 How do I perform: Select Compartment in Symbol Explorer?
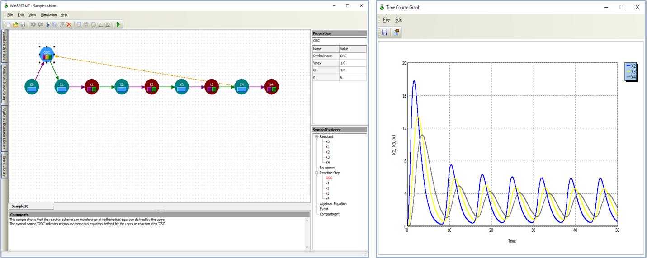coord(330,214)
